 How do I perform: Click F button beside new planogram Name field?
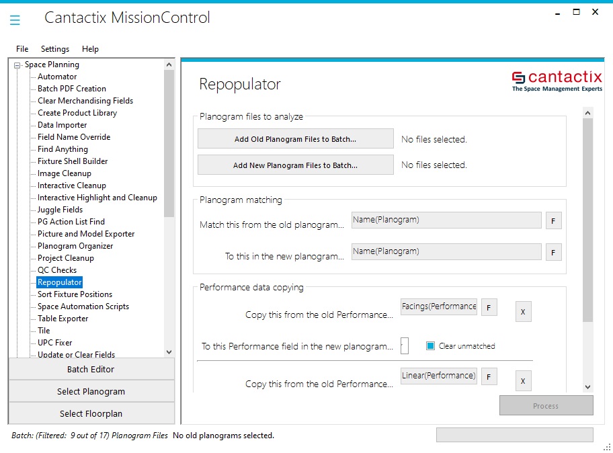[553, 252]
